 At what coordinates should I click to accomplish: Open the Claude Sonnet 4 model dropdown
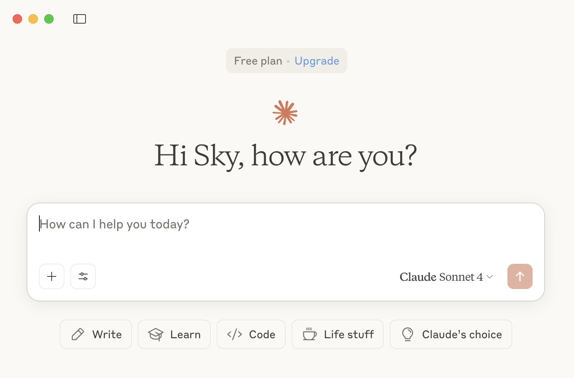[441, 277]
